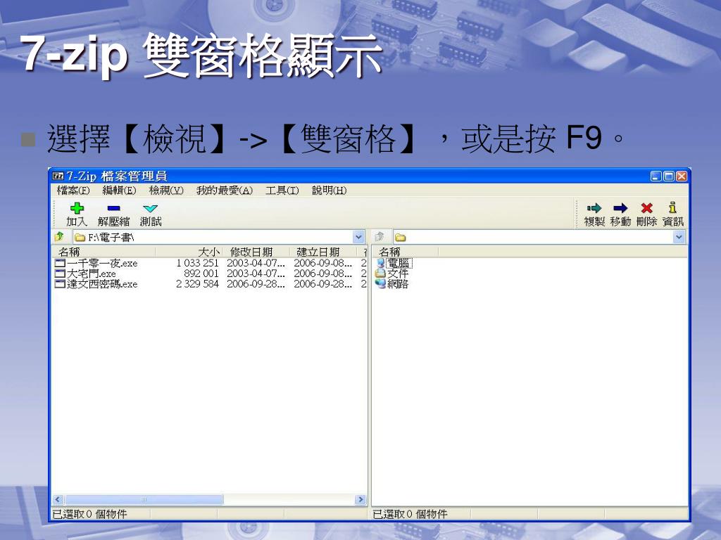Sort by 大小 column header
This screenshot has width=721, height=540.
point(189,252)
